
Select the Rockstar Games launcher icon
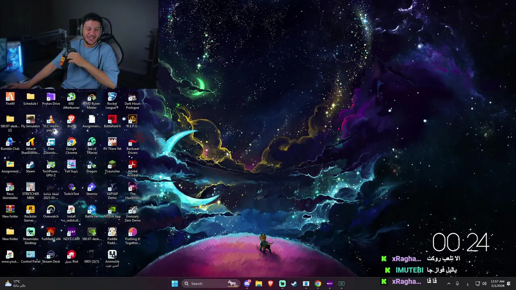pyautogui.click(x=31, y=213)
